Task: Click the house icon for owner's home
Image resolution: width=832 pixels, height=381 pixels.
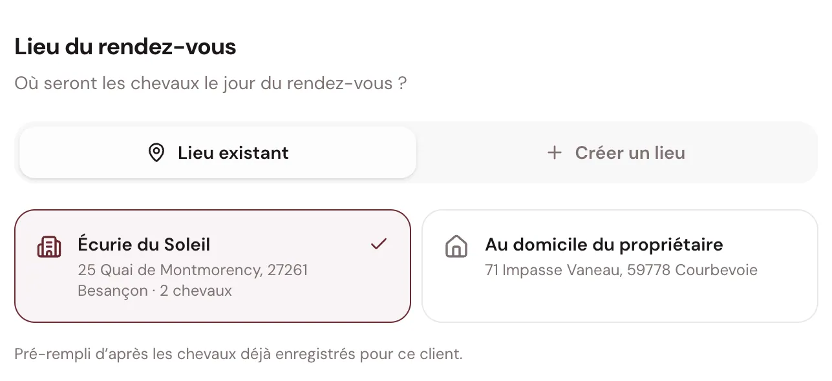Action: (x=456, y=246)
